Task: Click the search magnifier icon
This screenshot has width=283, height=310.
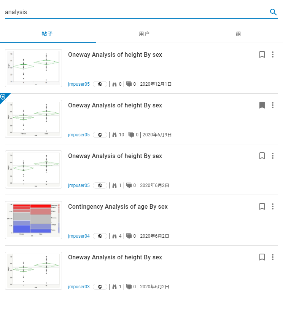Action: (x=273, y=12)
